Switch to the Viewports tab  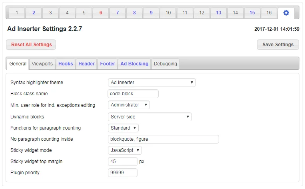[x=42, y=64]
